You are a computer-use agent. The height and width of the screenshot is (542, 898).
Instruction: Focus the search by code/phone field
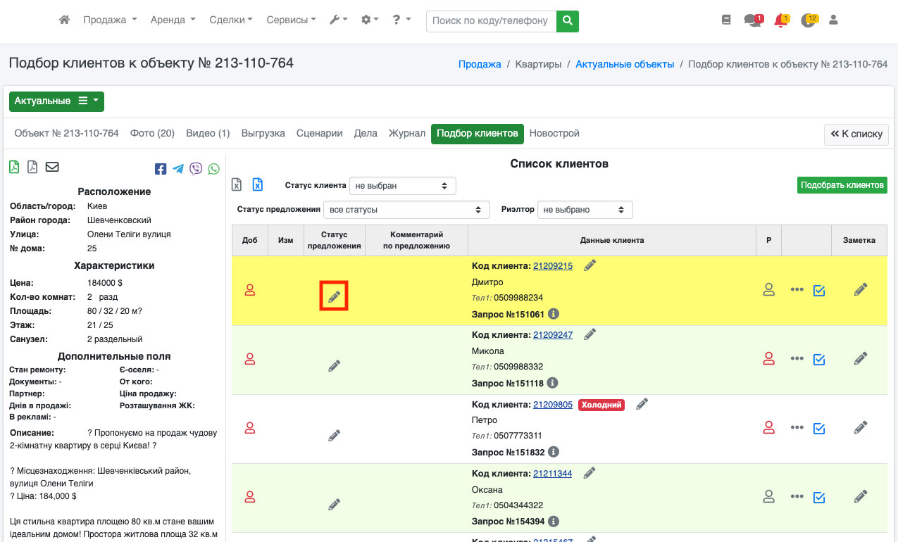coord(491,21)
